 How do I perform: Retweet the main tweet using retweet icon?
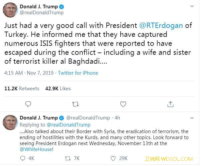pyautogui.click(x=76, y=104)
